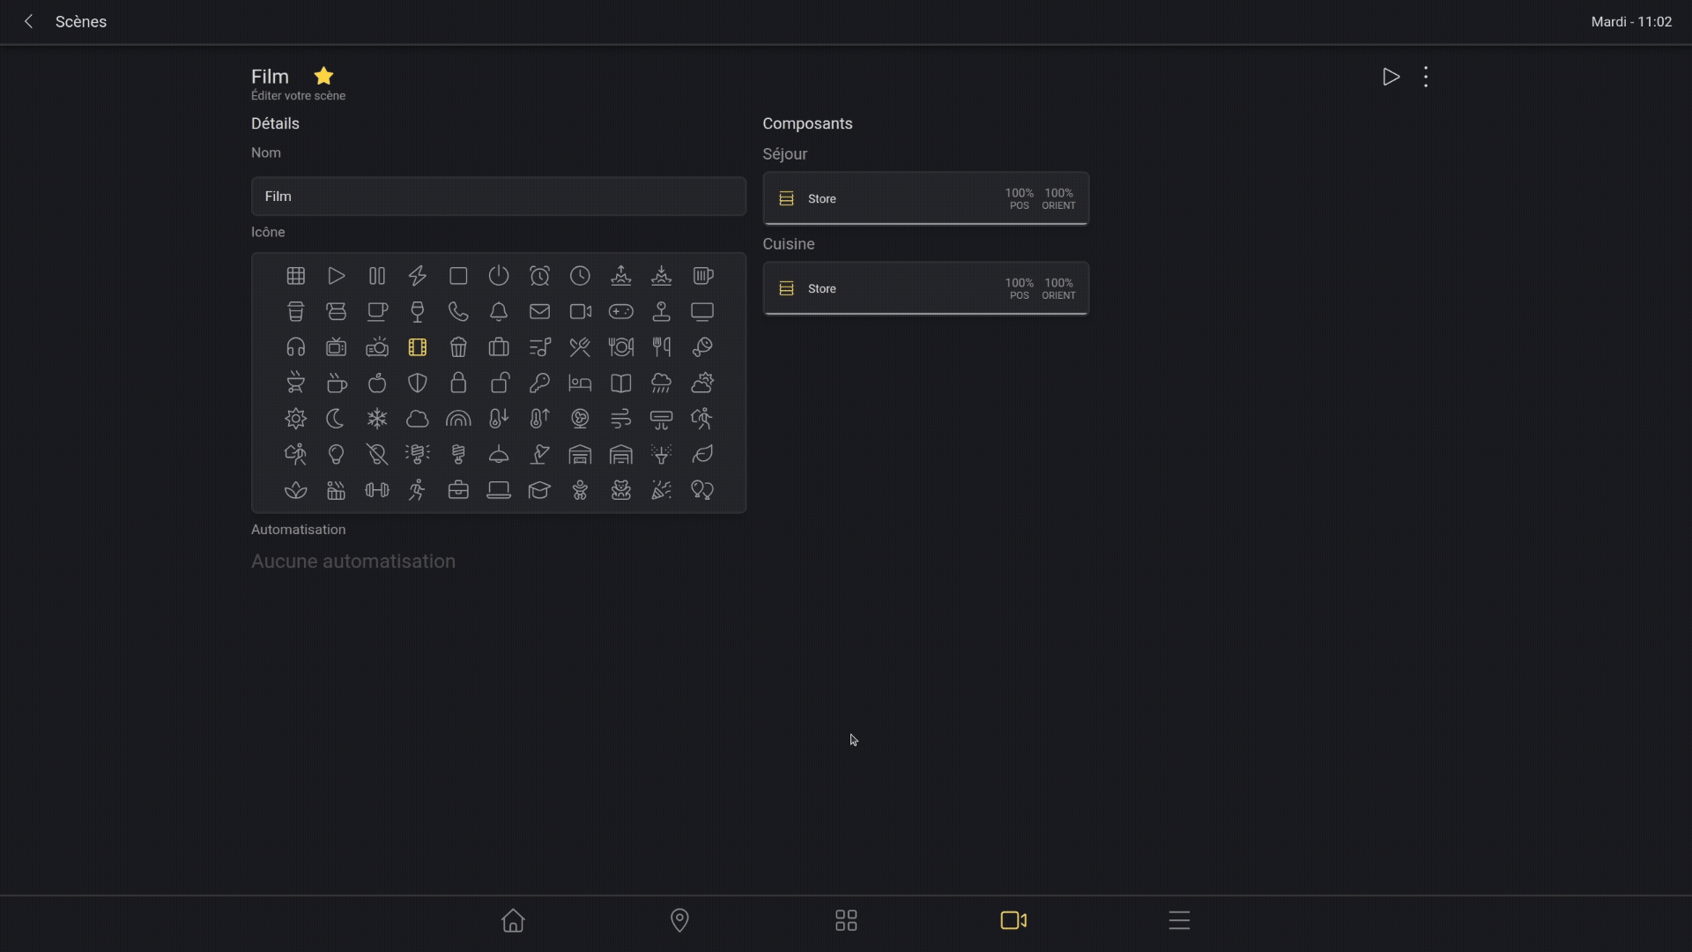Image resolution: width=1692 pixels, height=952 pixels.
Task: Select the bell icon
Action: click(x=499, y=311)
